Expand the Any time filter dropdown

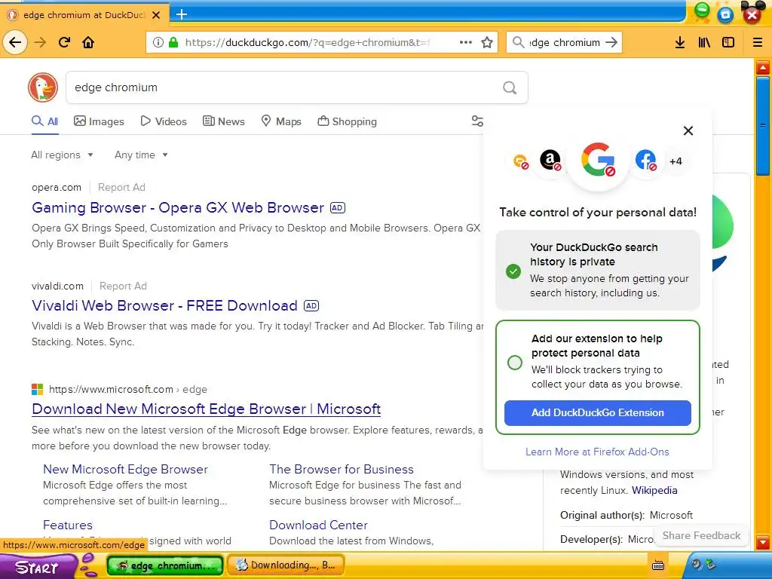[x=141, y=155]
